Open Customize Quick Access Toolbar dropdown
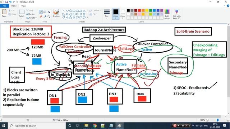The width and height of the screenshot is (230, 129). [x=17, y=2]
